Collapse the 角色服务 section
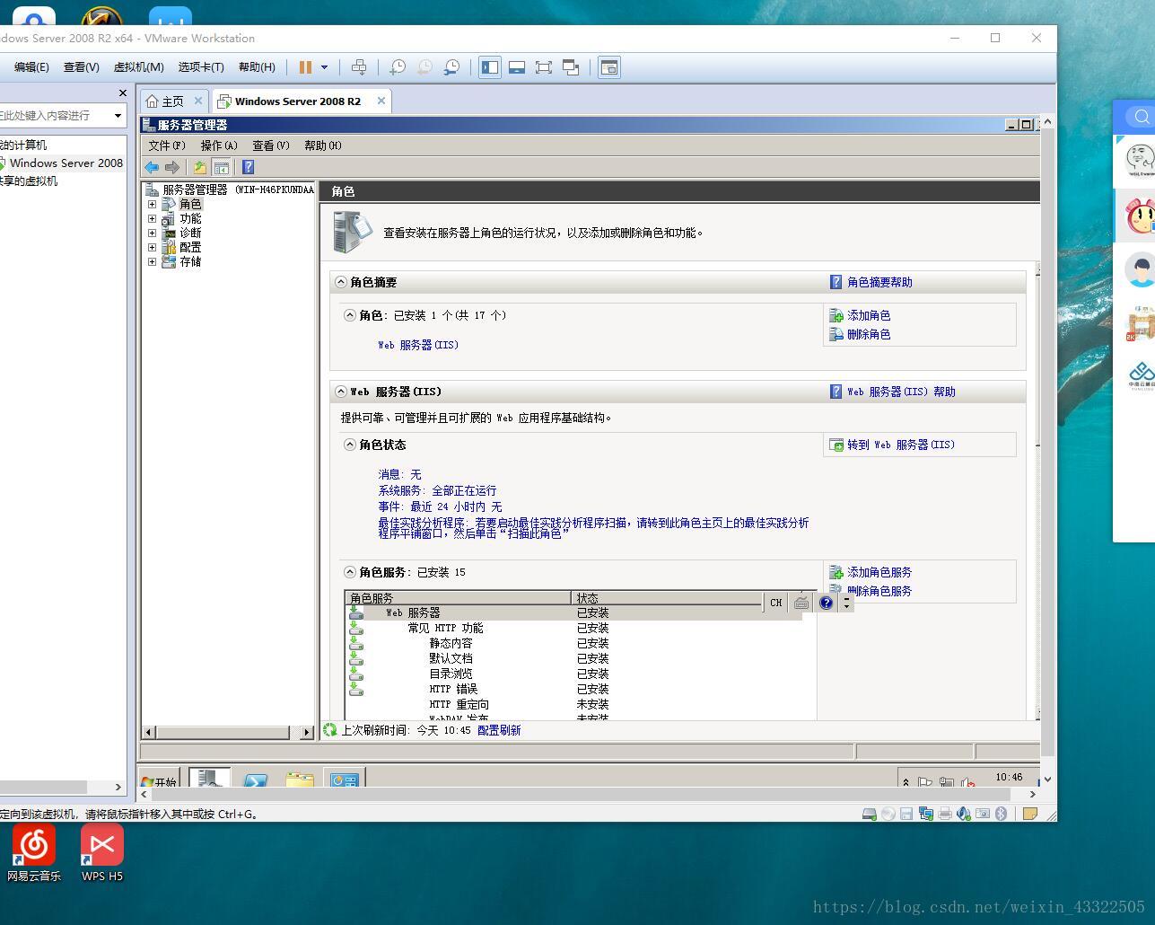 point(350,572)
